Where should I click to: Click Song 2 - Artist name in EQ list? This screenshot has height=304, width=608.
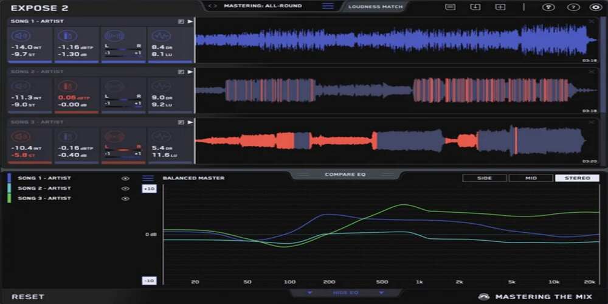44,188
